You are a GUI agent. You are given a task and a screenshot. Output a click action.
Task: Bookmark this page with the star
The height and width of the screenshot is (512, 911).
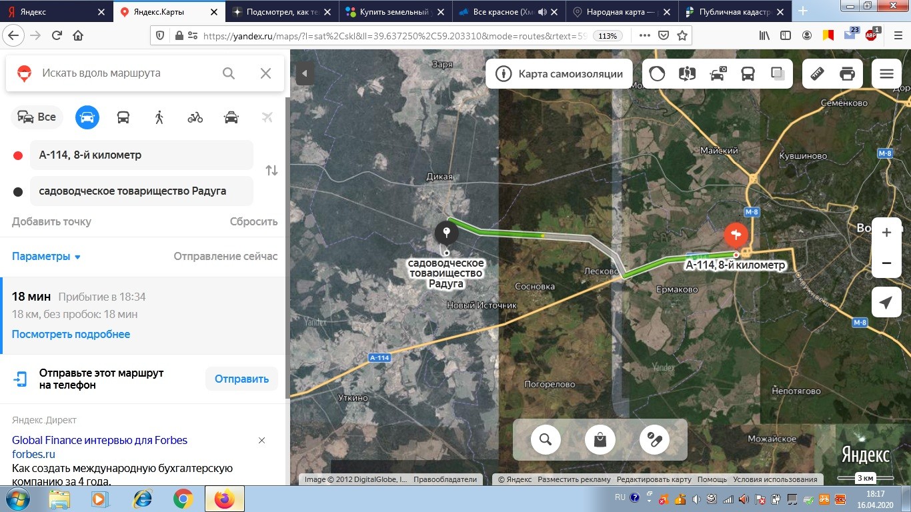point(682,36)
